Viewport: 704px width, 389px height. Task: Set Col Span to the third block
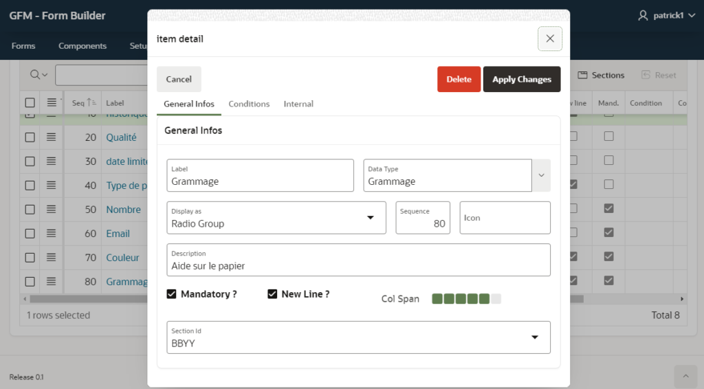(461, 299)
